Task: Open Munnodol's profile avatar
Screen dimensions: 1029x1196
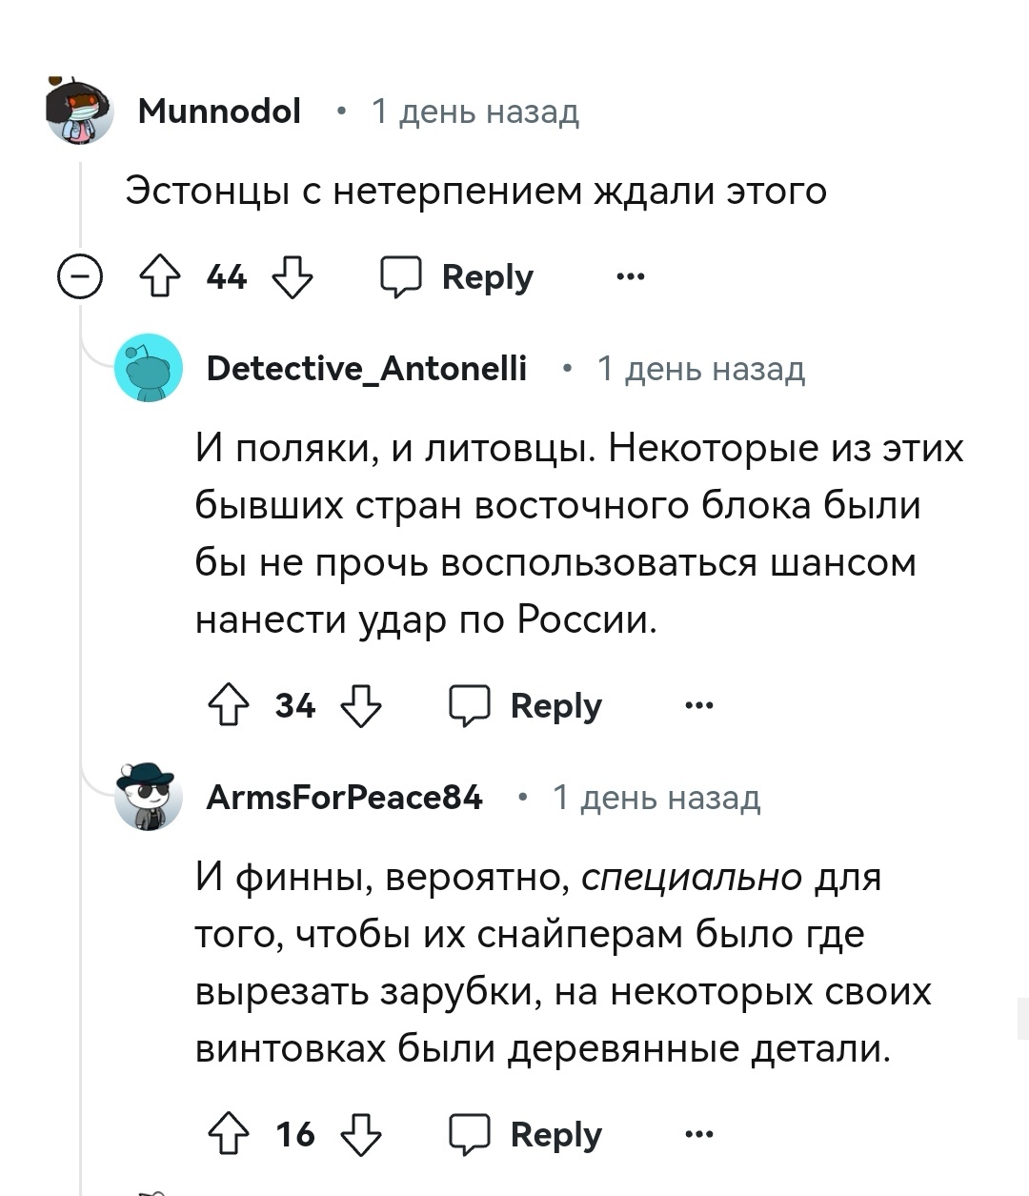Action: [x=80, y=111]
